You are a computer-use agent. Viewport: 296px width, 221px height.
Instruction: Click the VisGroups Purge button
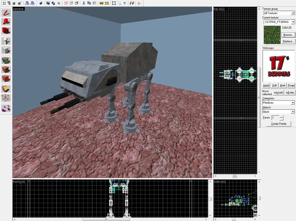pos(291,85)
